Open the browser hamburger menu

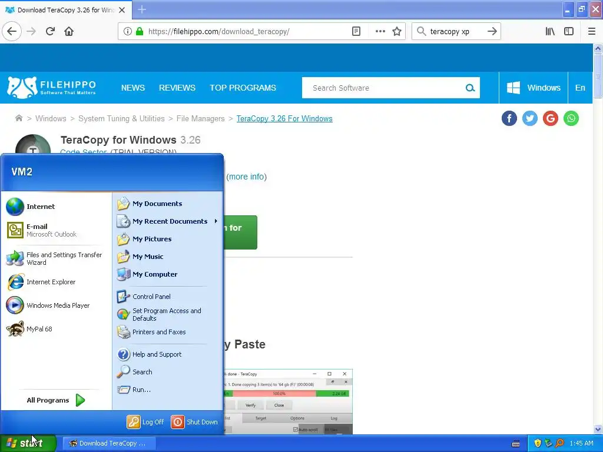pos(592,32)
